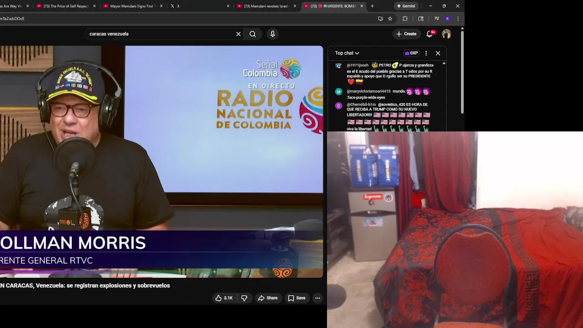Expand the Top chat dropdown
583x328 pixels.
pos(347,53)
